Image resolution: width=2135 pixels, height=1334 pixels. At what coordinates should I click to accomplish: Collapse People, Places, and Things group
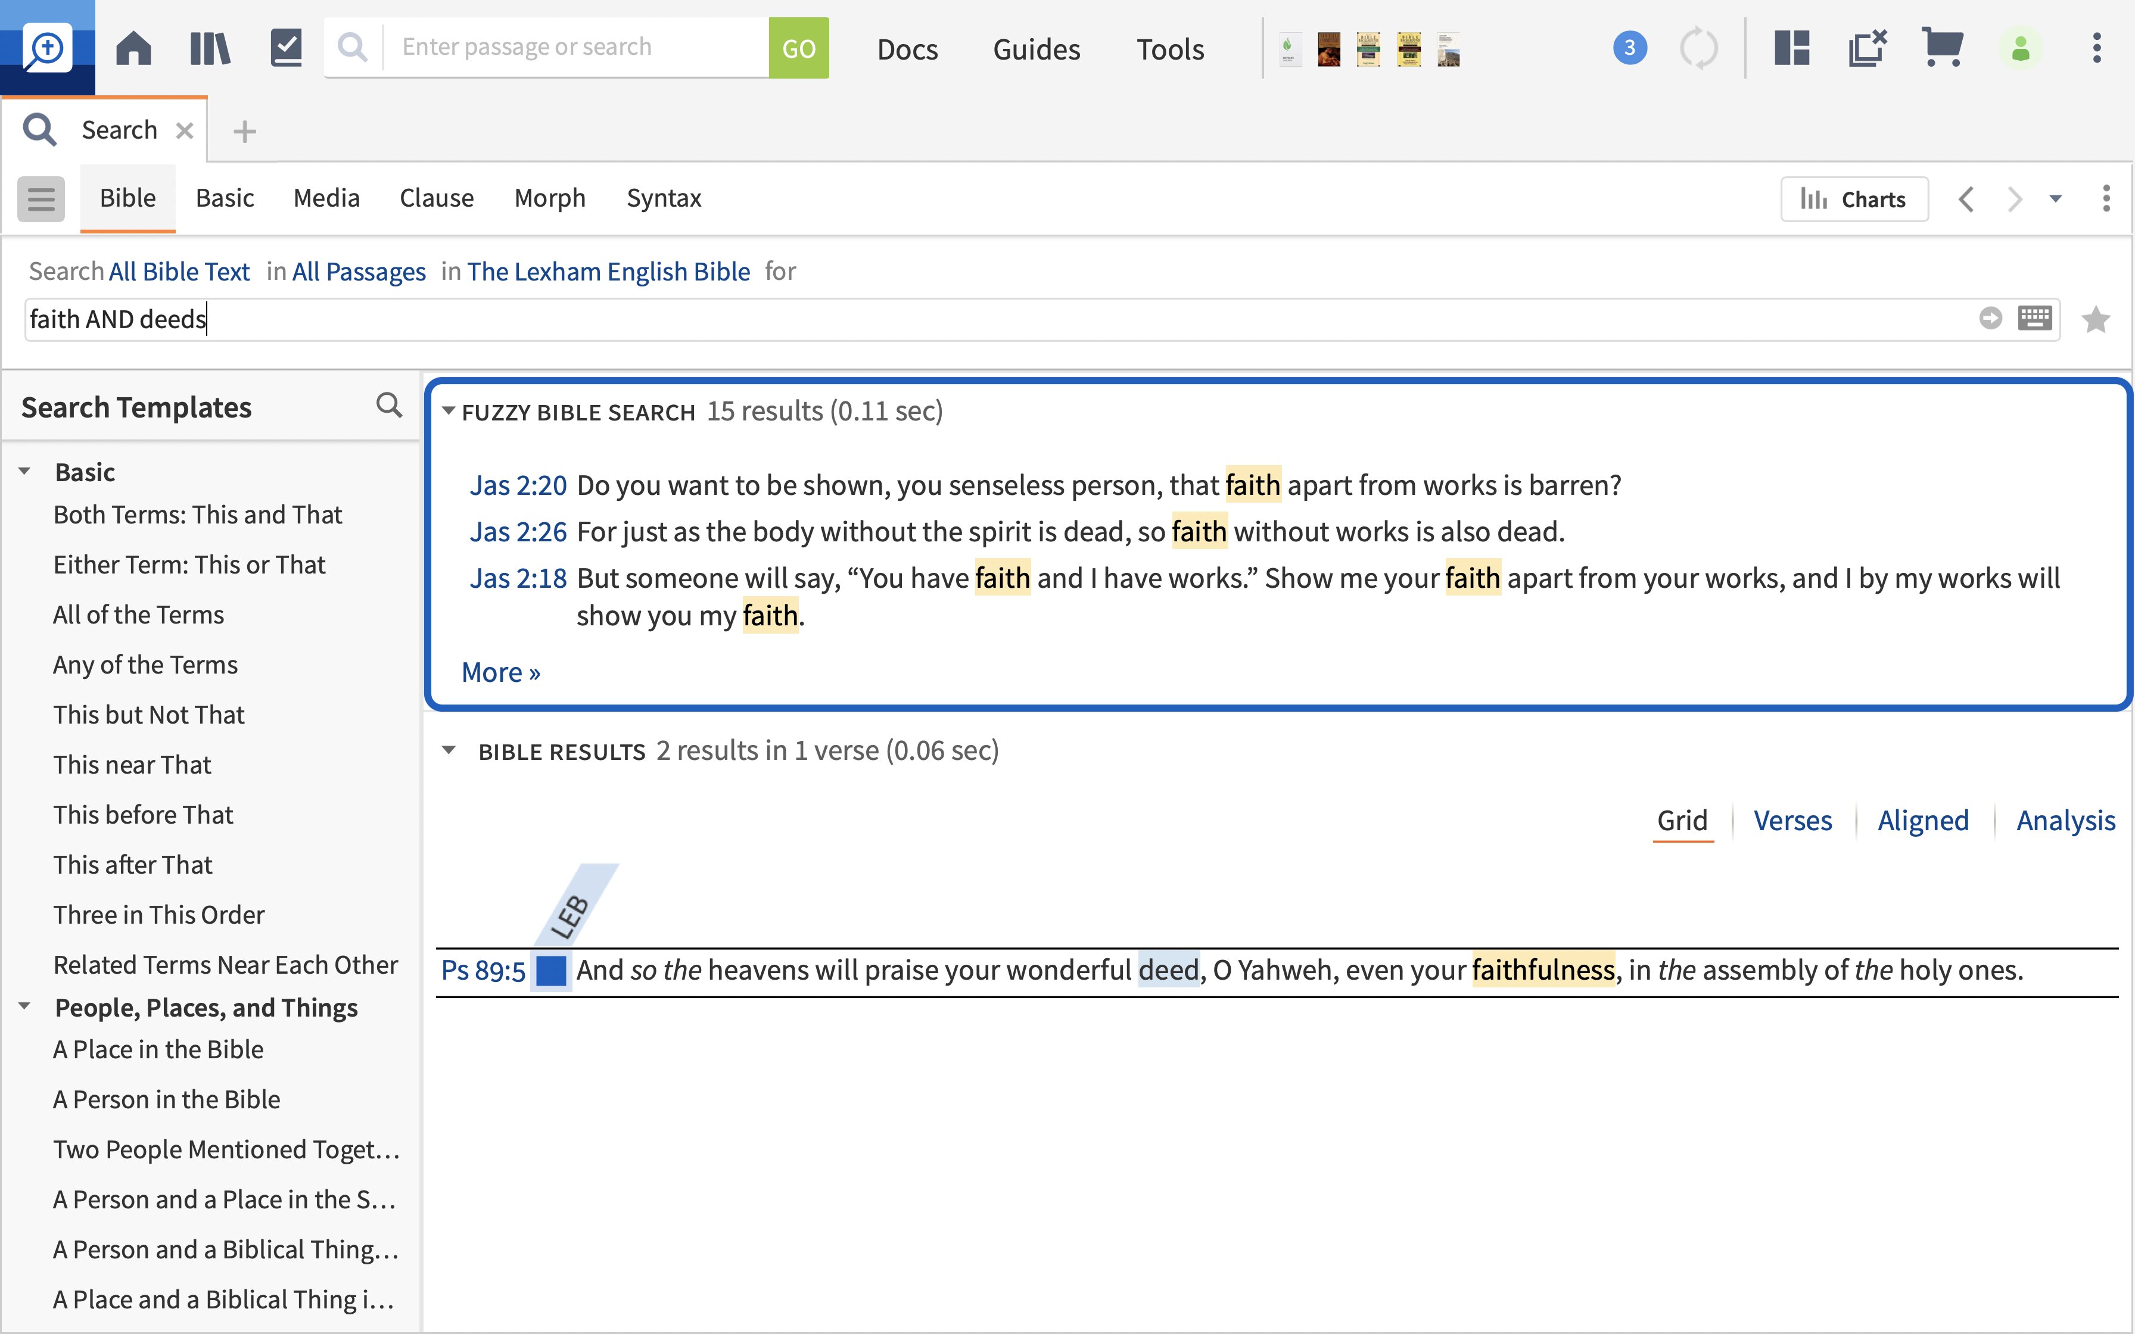click(x=24, y=1006)
